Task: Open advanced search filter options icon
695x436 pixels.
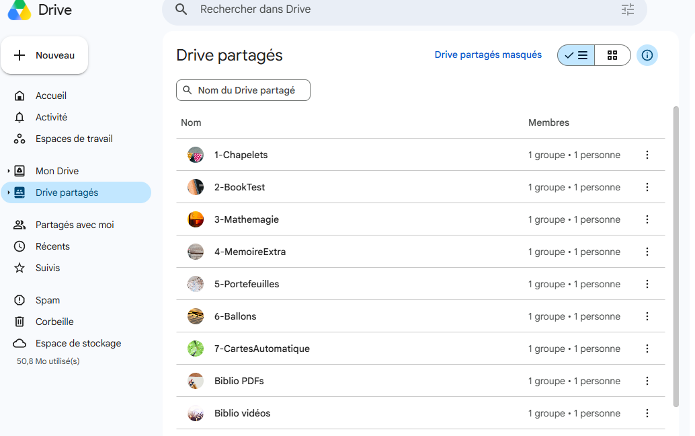Action: (x=627, y=9)
